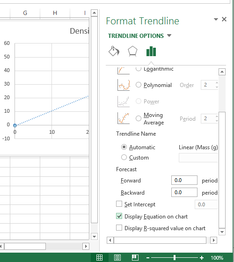This screenshot has height=262, width=234.
Task: Click the Trendline Name section label
Action: click(136, 134)
